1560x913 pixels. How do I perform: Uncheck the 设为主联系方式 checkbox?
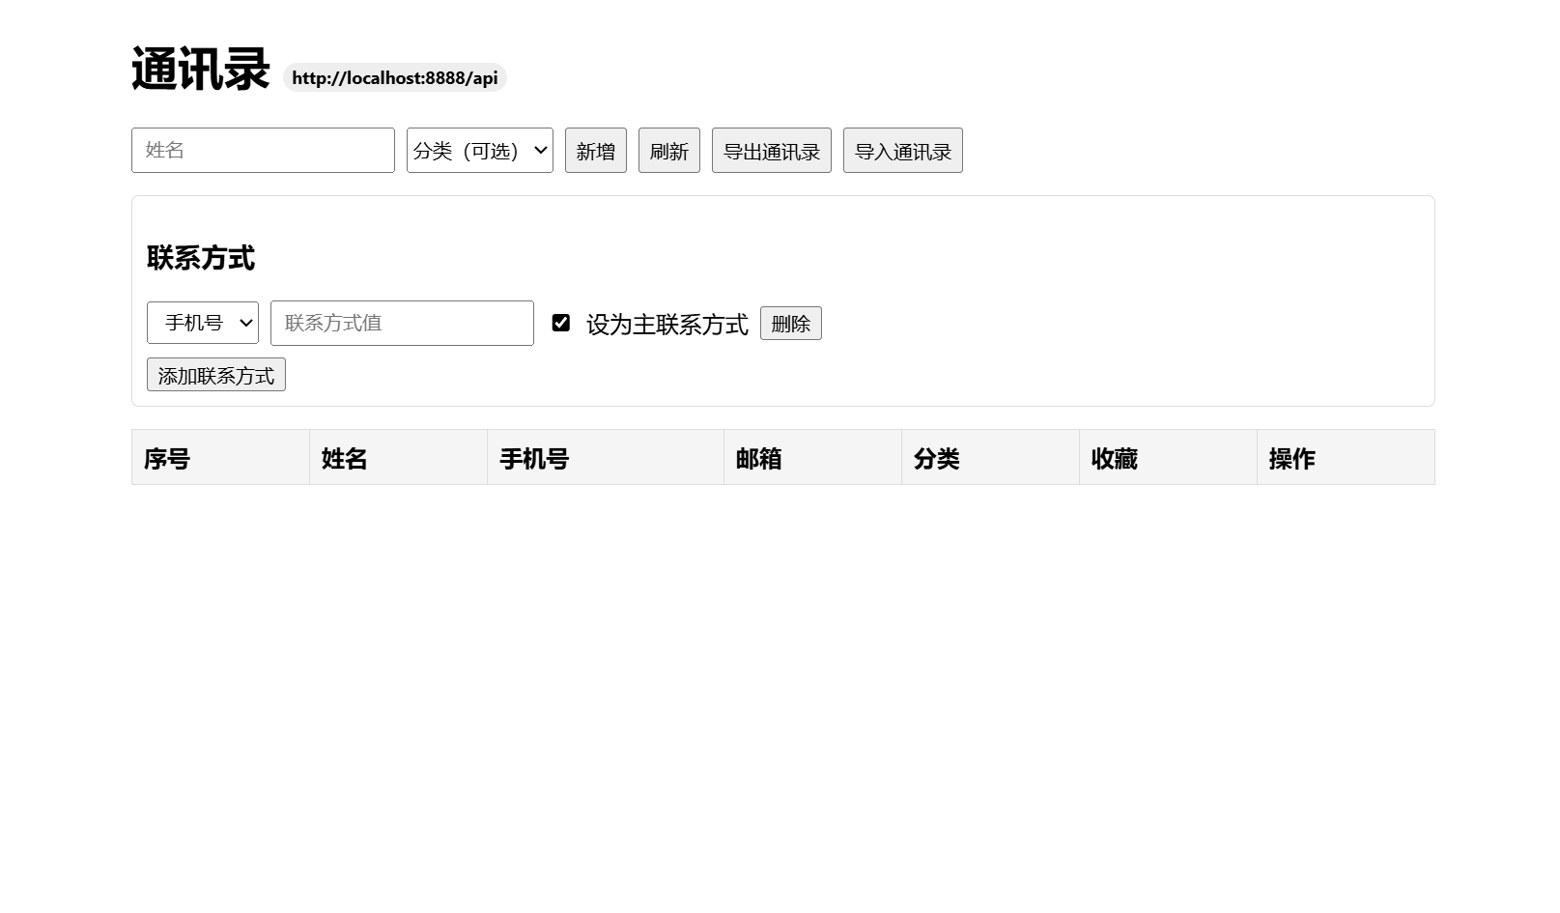click(561, 323)
